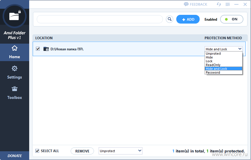Click the LOCATION column header
Image resolution: width=251 pixels, height=160 pixels.
point(44,38)
